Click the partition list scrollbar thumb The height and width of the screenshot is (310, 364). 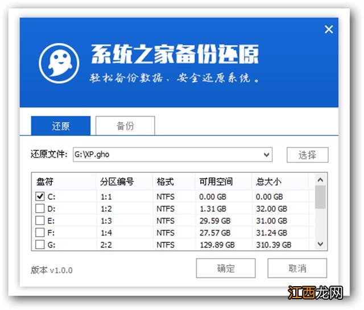[320, 197]
